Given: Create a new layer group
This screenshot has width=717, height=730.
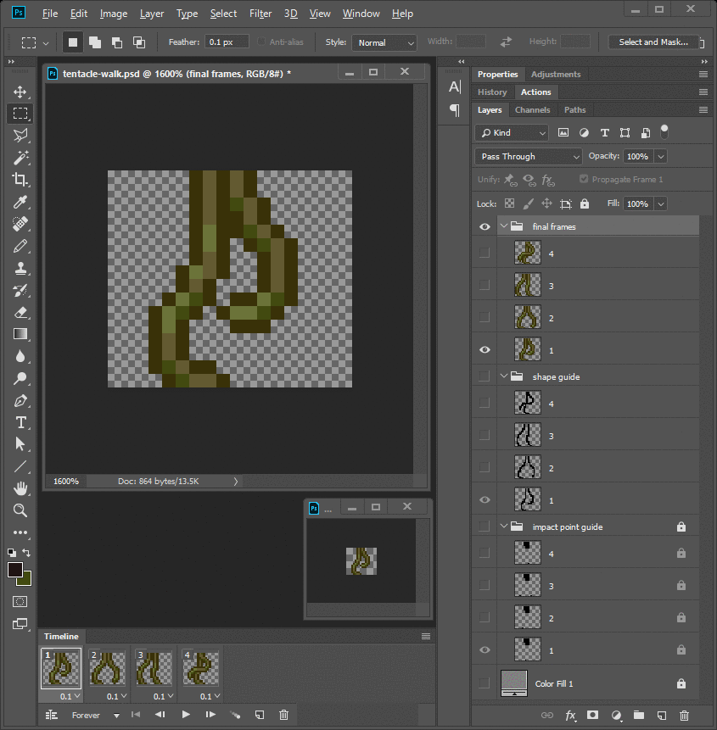Looking at the screenshot, I should [x=638, y=716].
